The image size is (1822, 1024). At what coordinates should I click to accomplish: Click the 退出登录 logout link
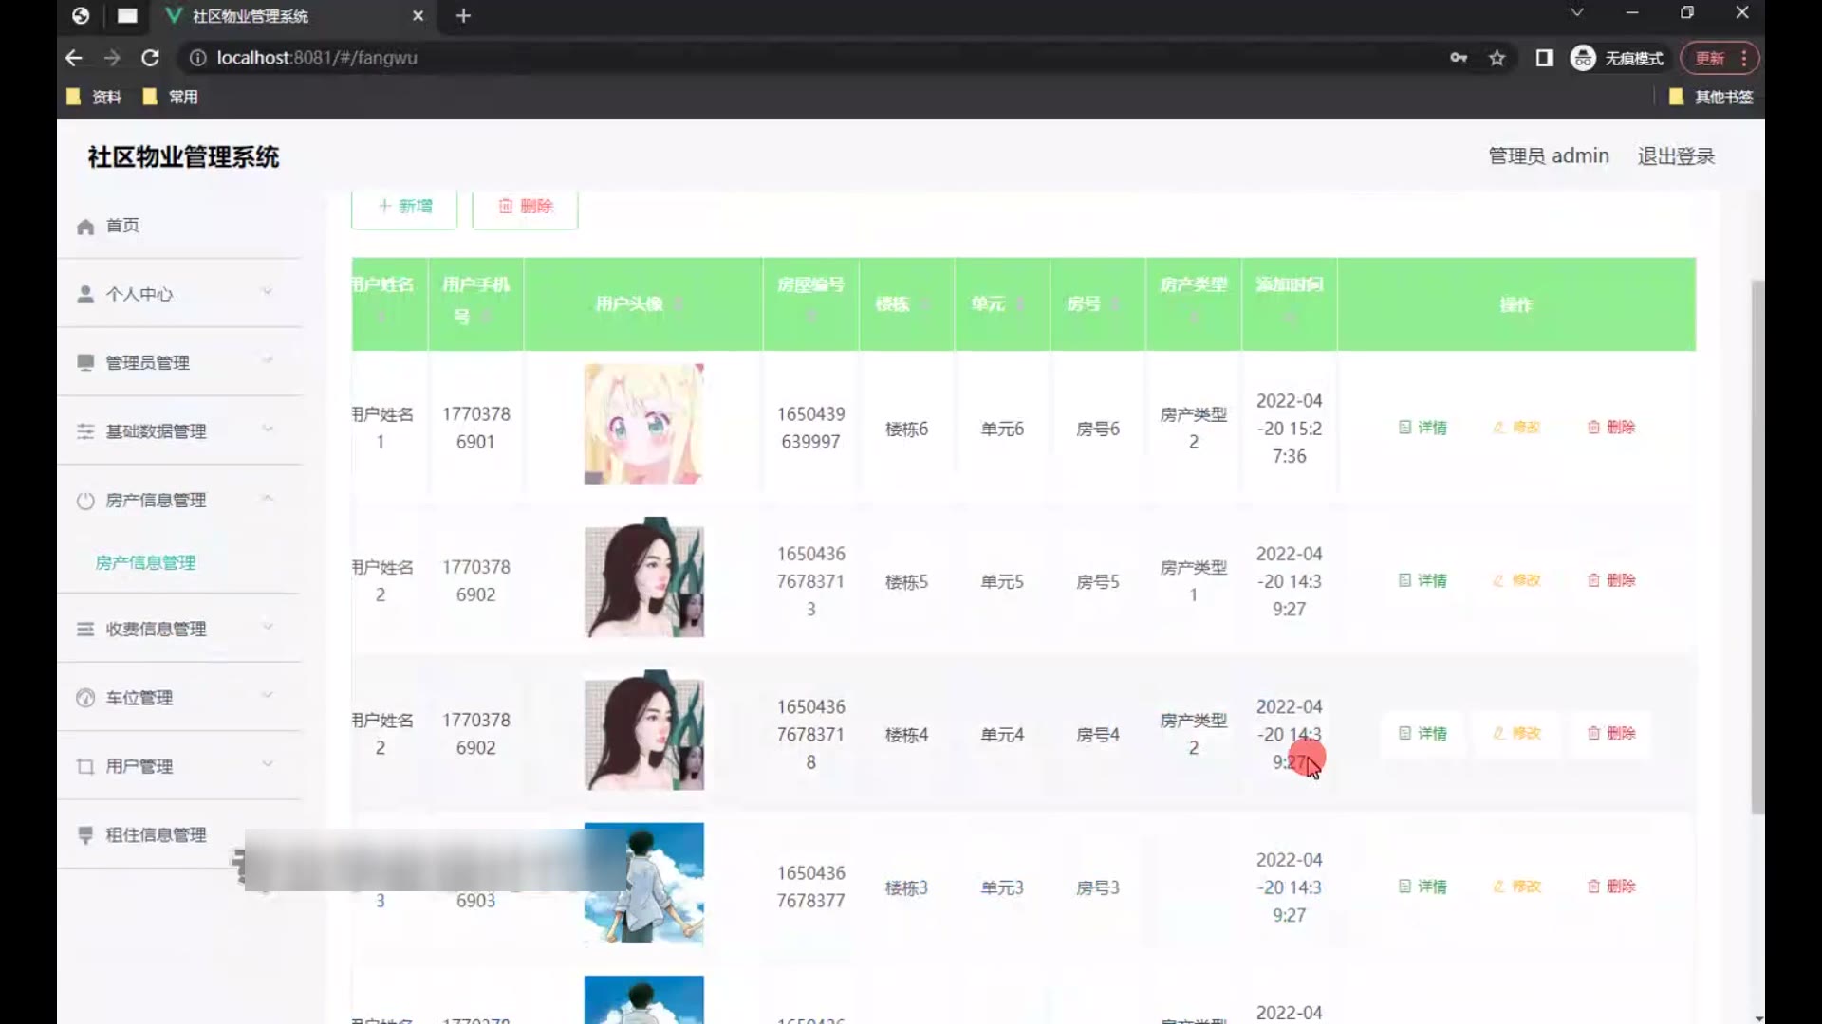point(1675,156)
